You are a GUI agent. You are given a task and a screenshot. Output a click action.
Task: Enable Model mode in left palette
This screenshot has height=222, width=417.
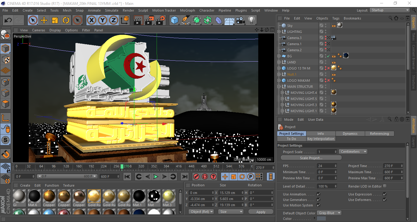pos(5,48)
